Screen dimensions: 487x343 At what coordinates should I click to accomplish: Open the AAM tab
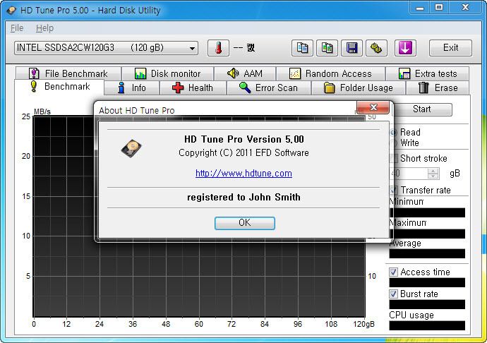tap(245, 73)
